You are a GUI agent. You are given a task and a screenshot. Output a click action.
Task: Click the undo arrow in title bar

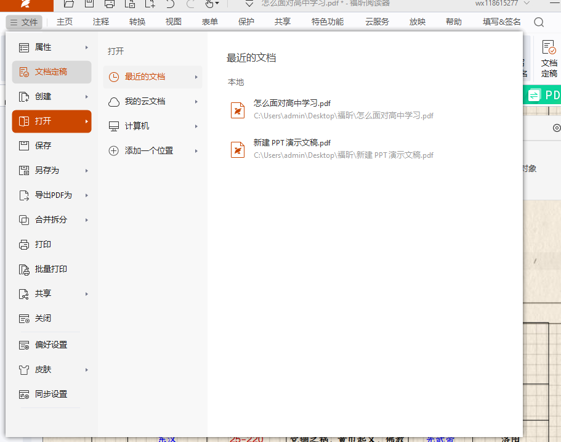170,4
